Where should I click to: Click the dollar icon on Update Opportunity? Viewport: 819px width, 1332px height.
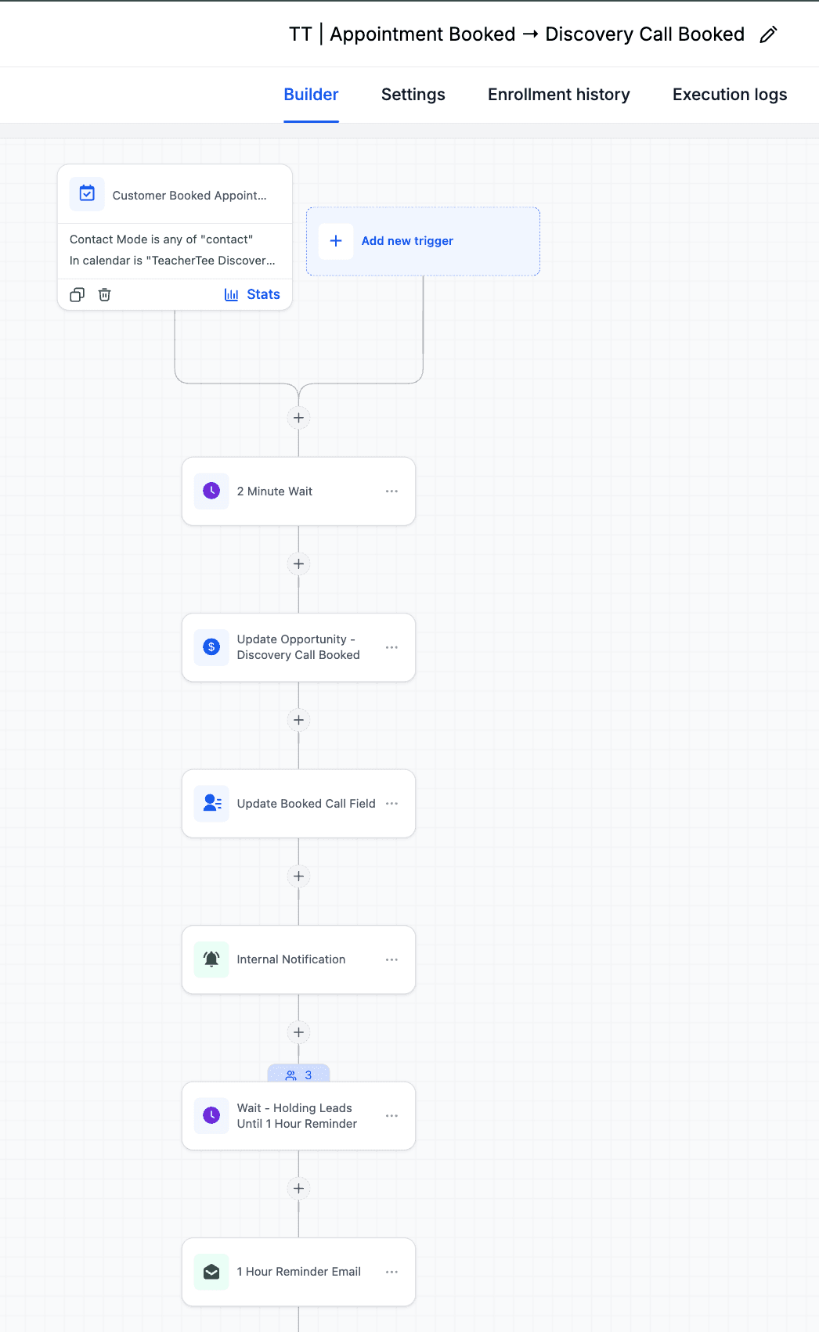tap(211, 647)
